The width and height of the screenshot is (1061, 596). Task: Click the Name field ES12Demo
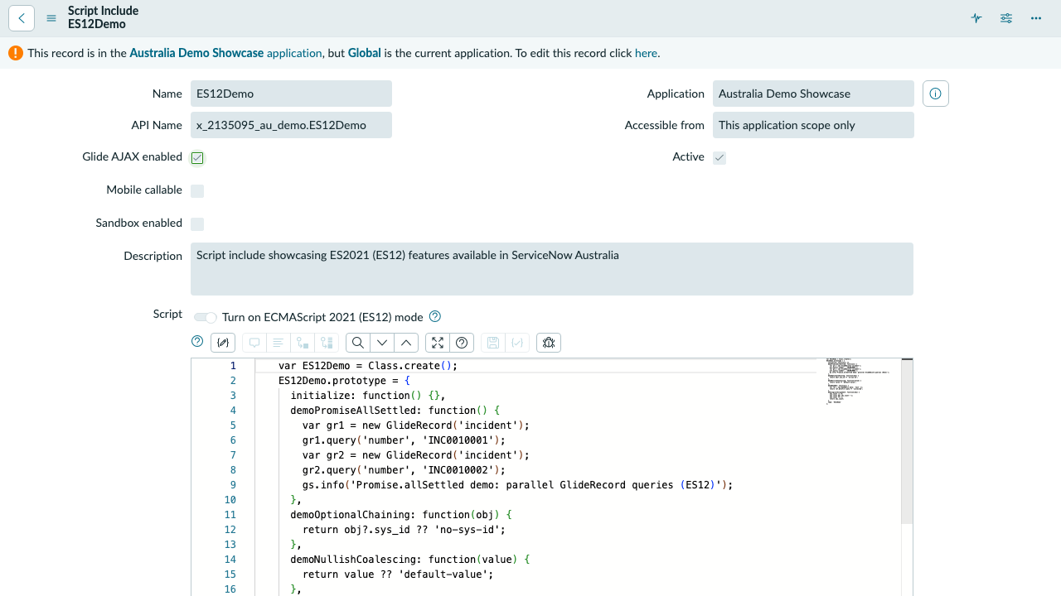point(291,94)
